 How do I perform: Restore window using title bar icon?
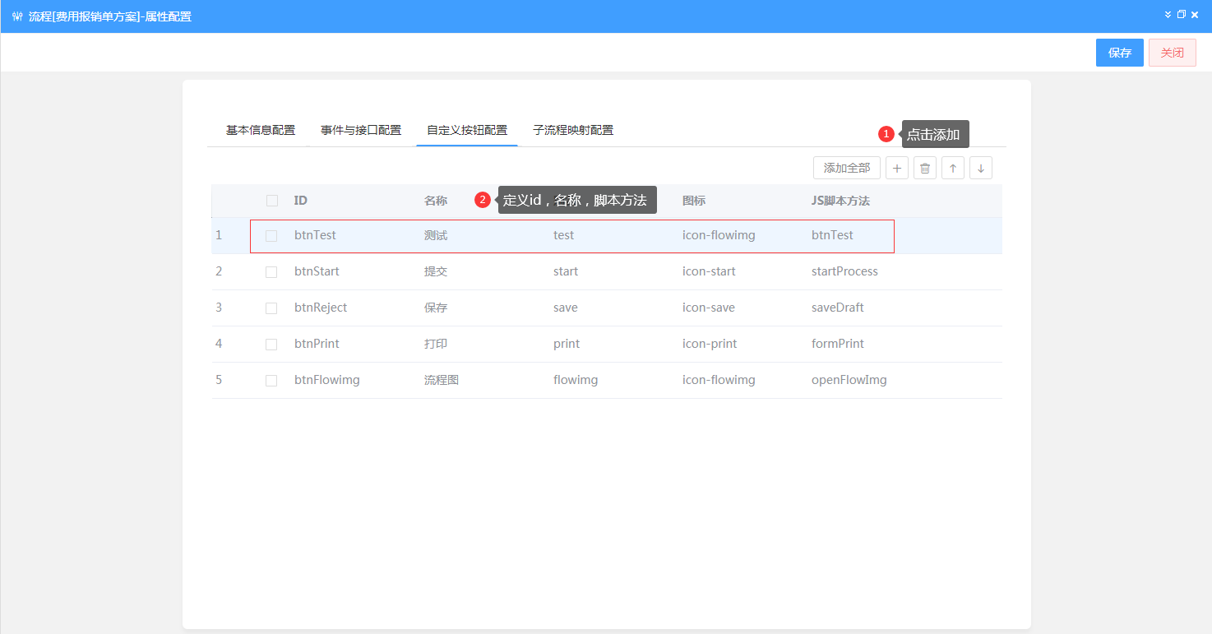1182,15
